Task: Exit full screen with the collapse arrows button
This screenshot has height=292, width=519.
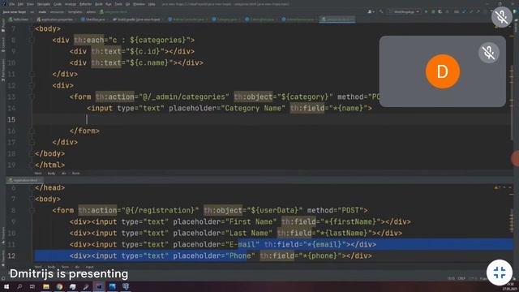Action: click(x=500, y=273)
